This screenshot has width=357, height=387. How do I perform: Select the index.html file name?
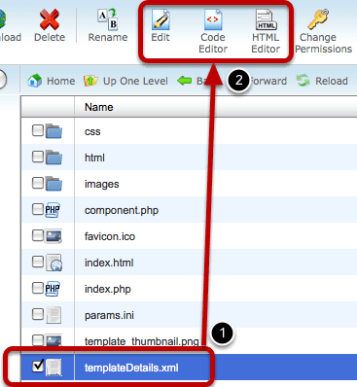[109, 263]
